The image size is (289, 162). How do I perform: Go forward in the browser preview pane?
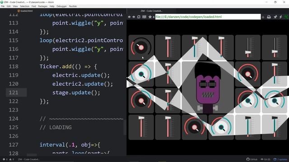point(134,17)
